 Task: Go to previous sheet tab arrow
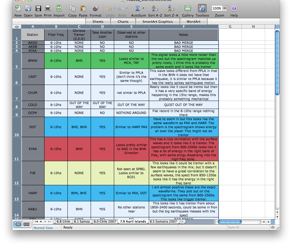pos(41,222)
